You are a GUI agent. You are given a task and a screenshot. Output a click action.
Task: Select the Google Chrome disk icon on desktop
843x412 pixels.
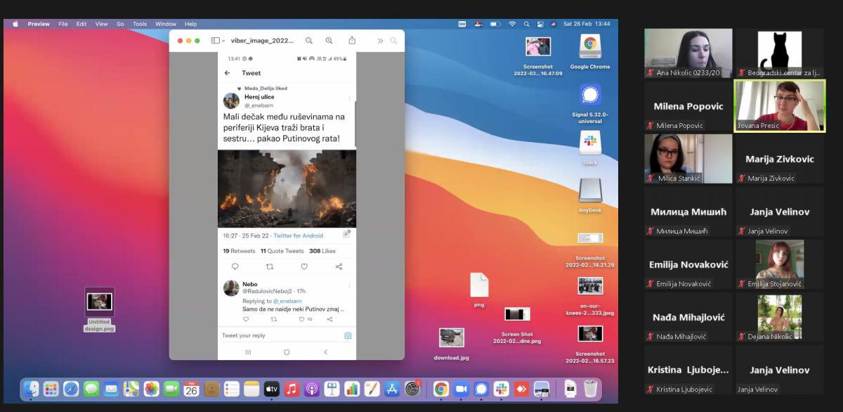[589, 47]
